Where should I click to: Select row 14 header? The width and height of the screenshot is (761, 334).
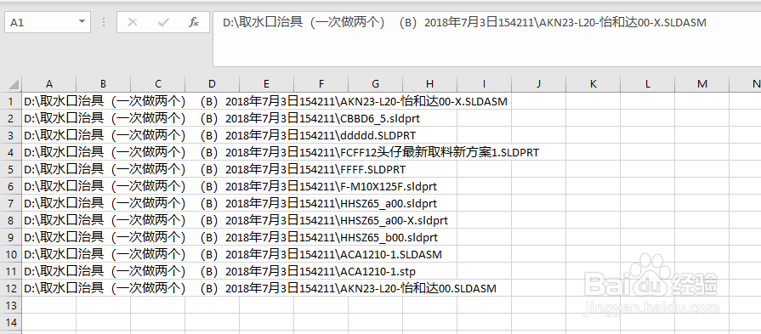click(11, 322)
